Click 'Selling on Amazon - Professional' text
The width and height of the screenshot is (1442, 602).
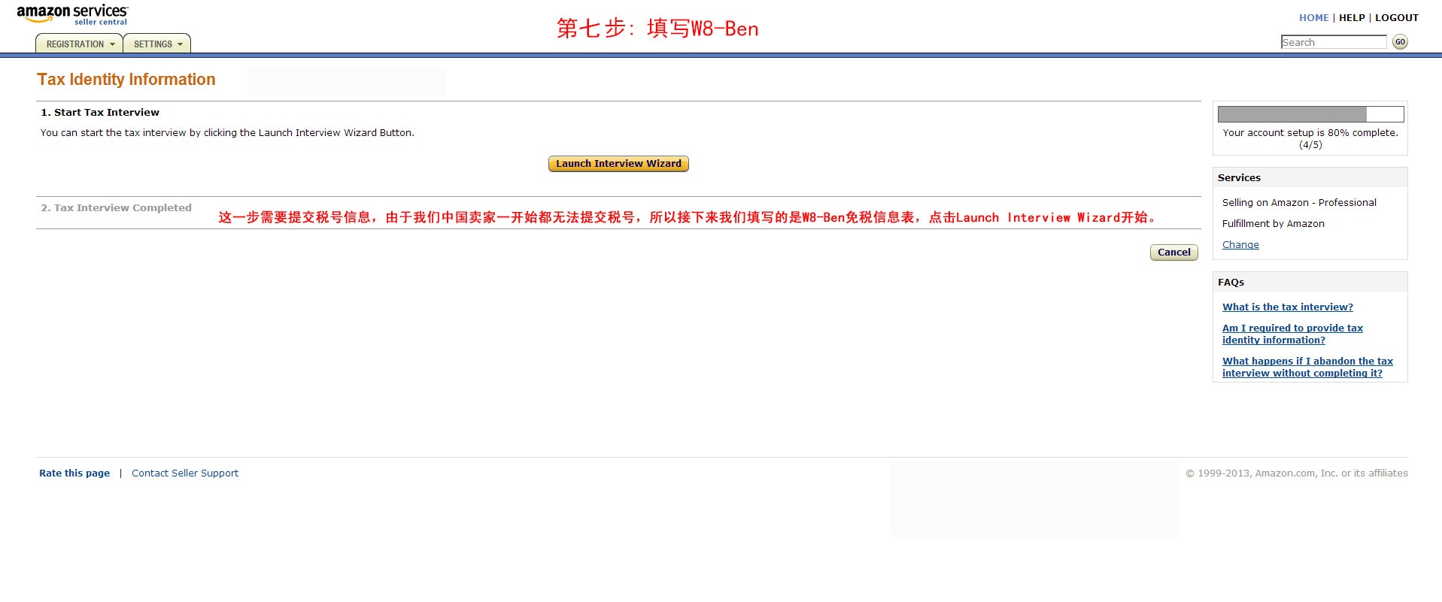[1299, 202]
